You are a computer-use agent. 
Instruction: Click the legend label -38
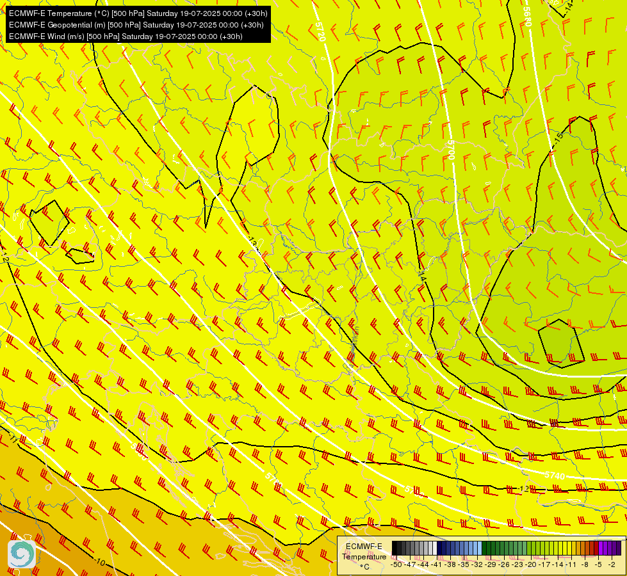click(450, 565)
